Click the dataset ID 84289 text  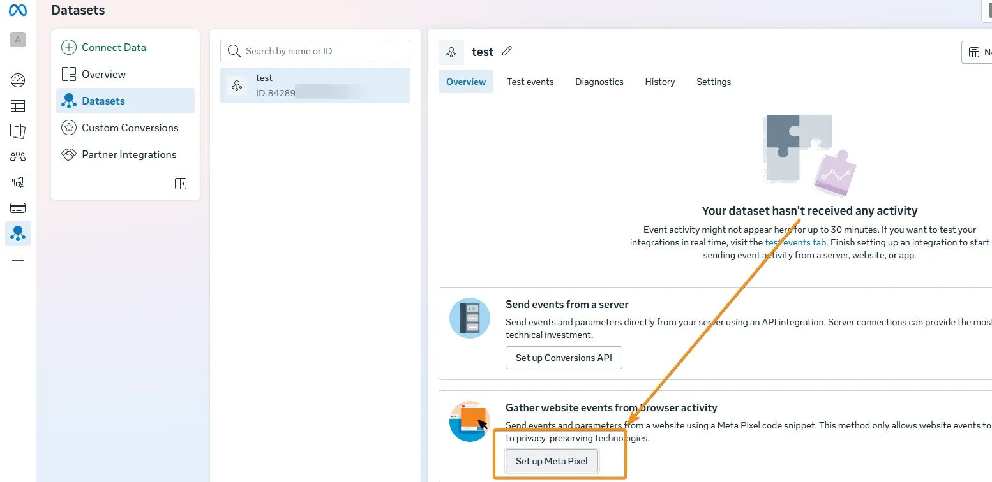276,94
